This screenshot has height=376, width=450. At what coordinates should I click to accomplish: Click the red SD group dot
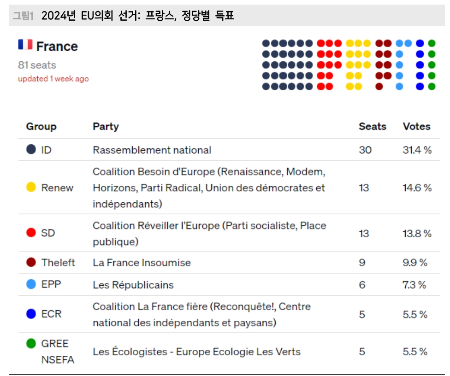(x=31, y=232)
